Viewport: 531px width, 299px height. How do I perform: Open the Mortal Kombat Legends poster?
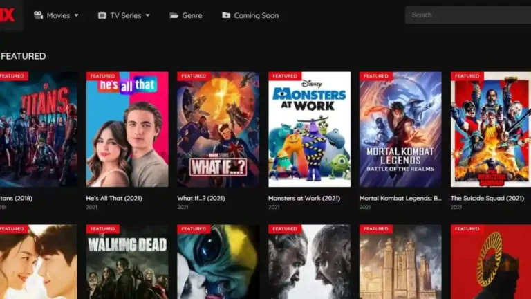tap(400, 129)
